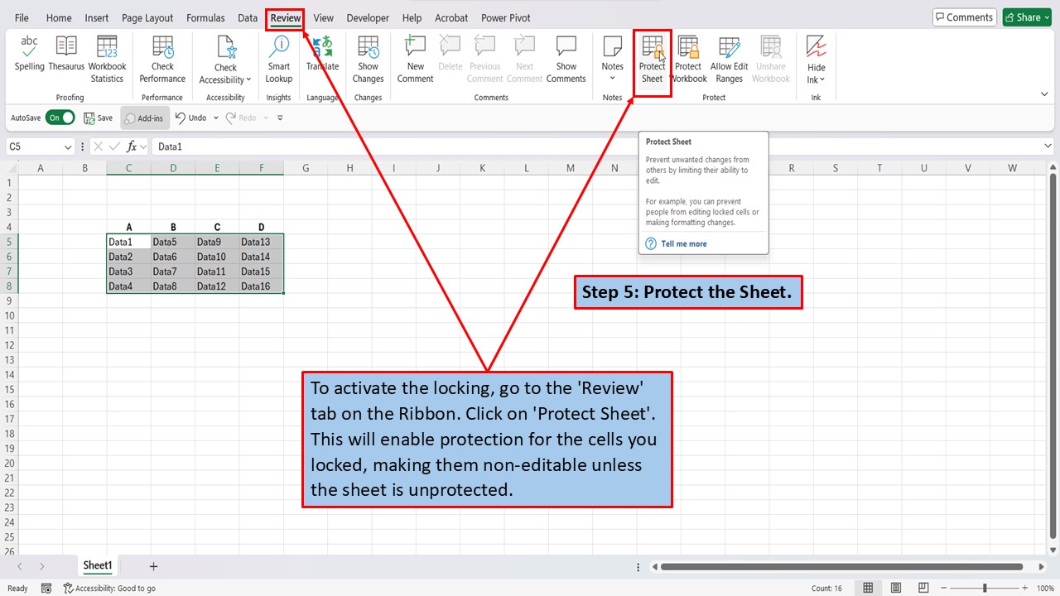Viewport: 1060px width, 596px height.
Task: Click the Tell me more link
Action: pyautogui.click(x=683, y=243)
